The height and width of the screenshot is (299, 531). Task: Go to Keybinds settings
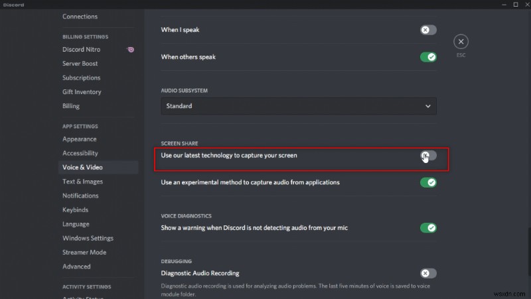tap(76, 210)
